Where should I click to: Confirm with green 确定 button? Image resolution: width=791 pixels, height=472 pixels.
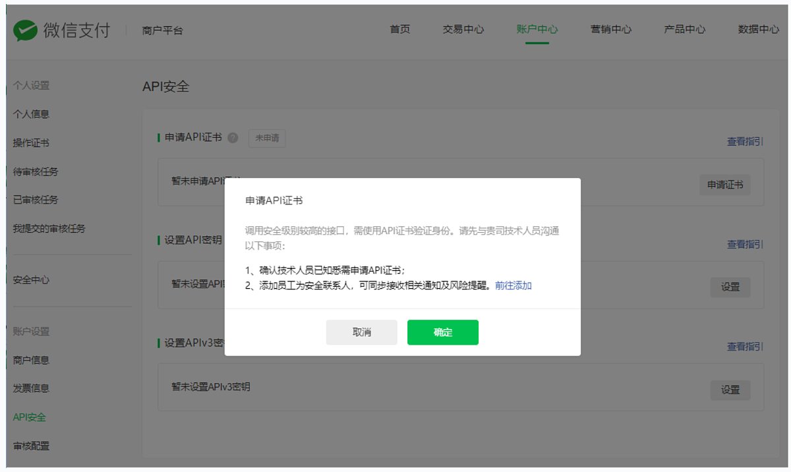(443, 332)
